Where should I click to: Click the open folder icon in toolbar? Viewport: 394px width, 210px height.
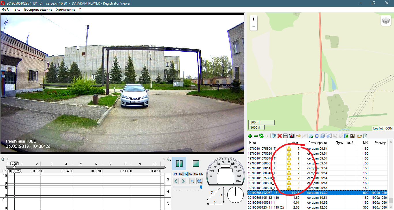(359, 136)
